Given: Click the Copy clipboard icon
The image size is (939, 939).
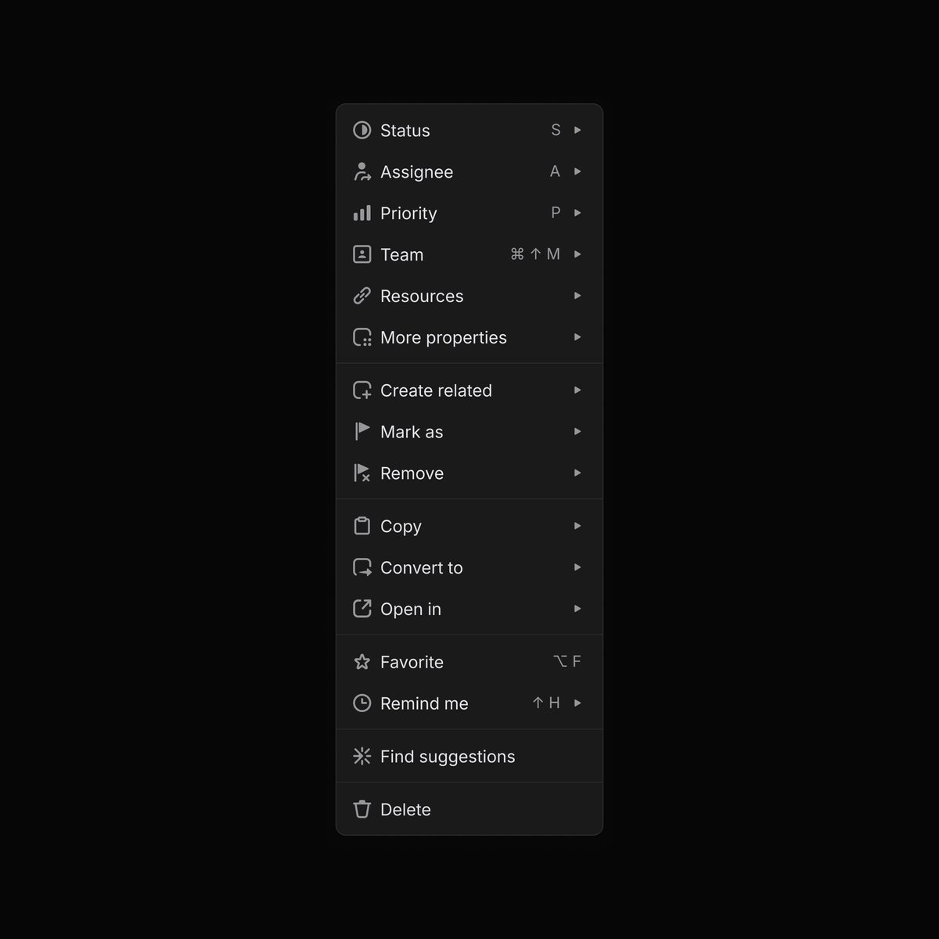Looking at the screenshot, I should click(x=362, y=526).
